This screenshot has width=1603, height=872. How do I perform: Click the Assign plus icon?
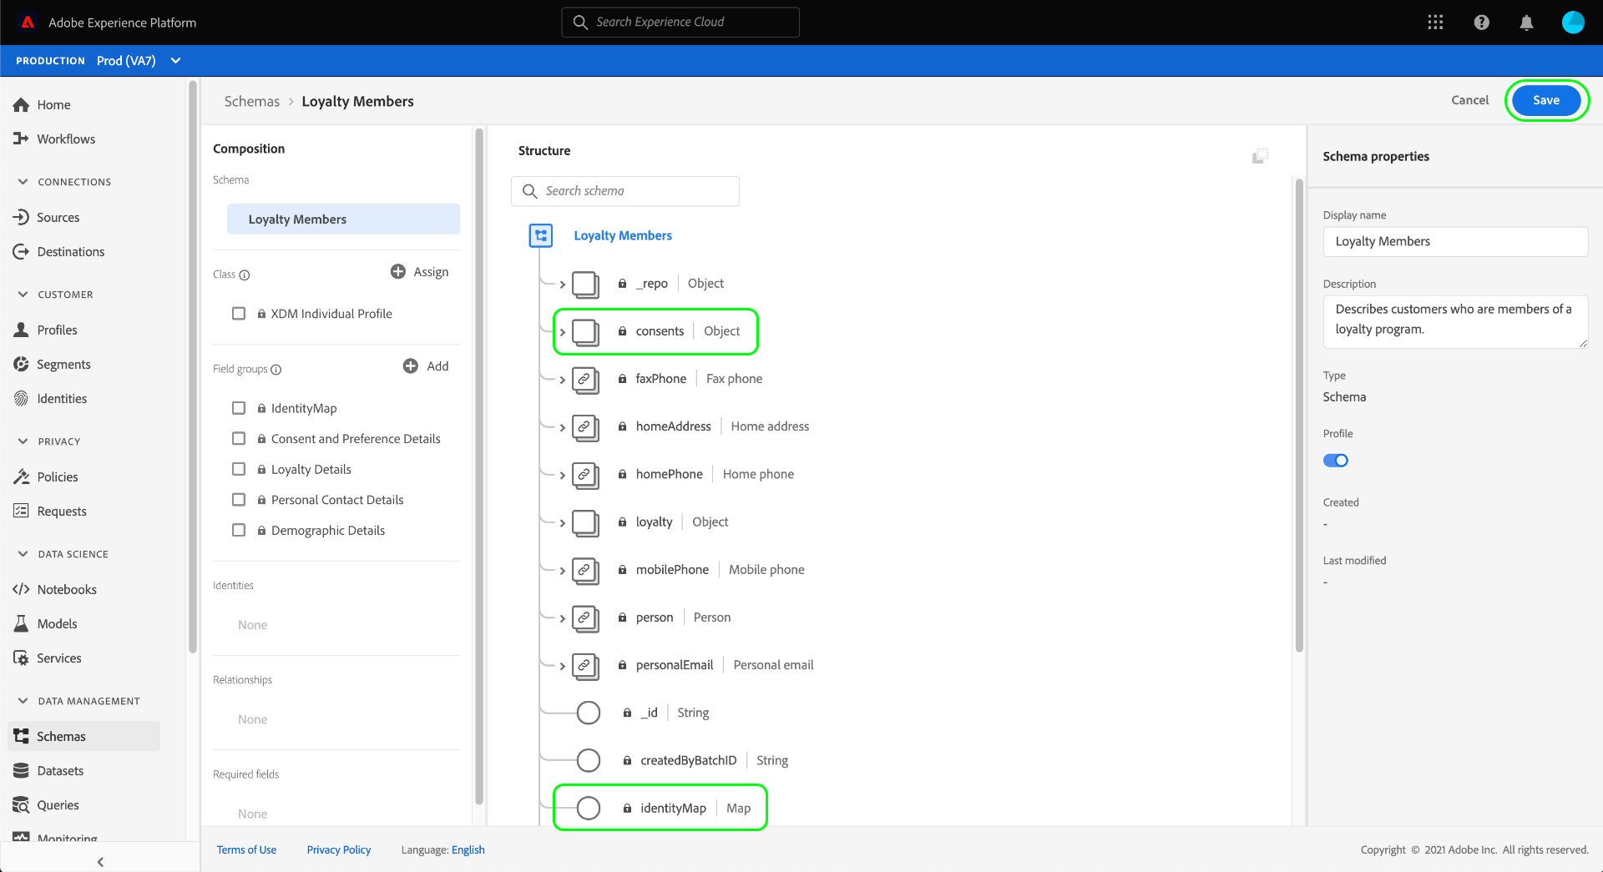pos(398,271)
